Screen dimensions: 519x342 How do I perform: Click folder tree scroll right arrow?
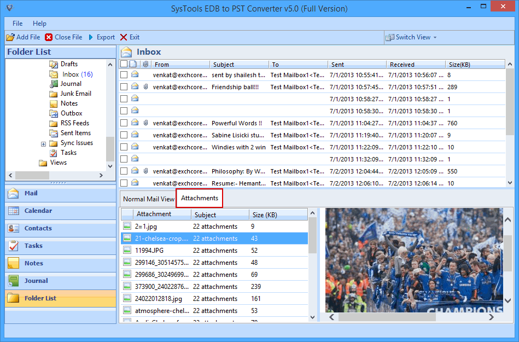(x=101, y=175)
